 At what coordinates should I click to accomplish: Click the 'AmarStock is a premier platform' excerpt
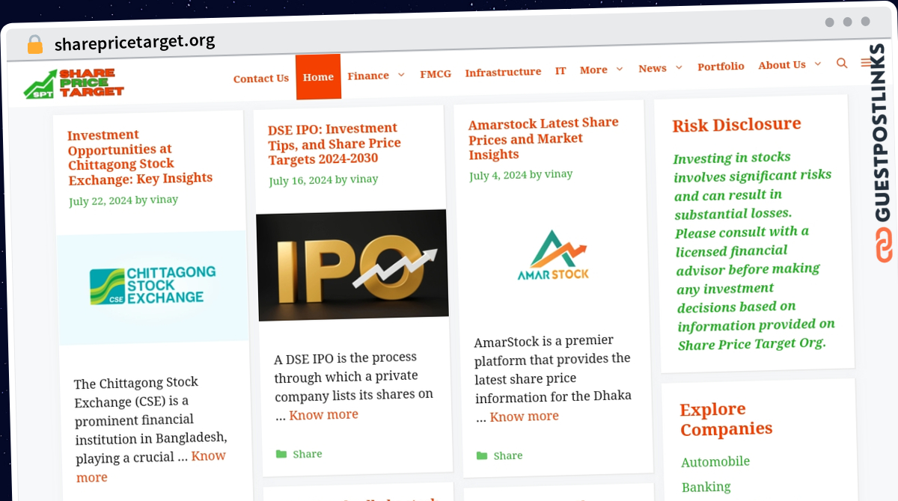click(553, 378)
